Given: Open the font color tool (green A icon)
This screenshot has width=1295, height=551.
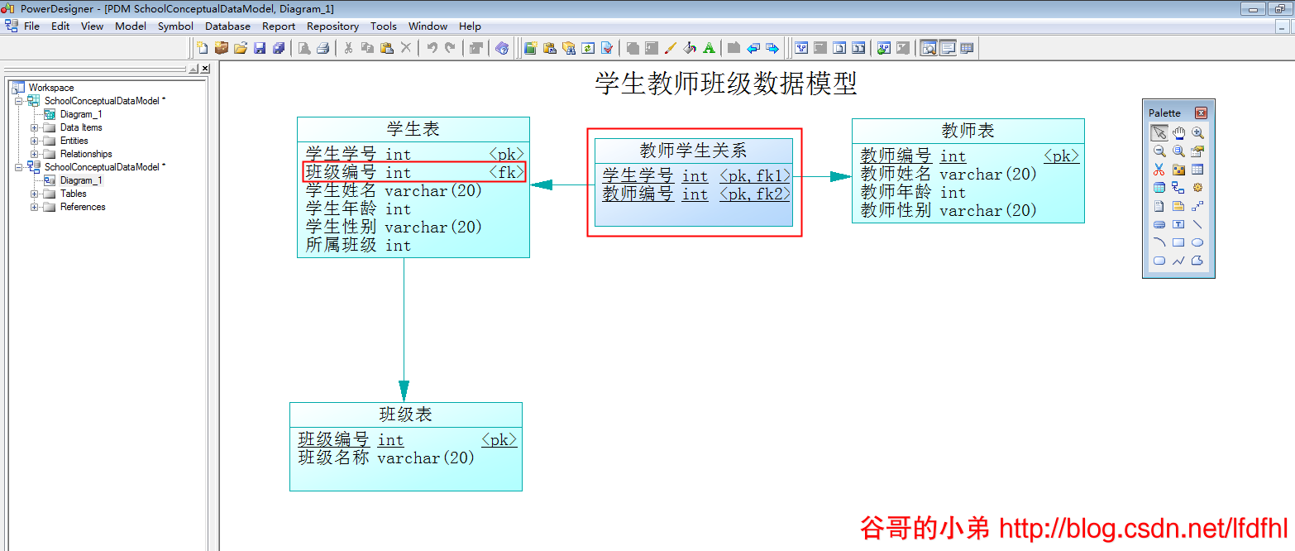Looking at the screenshot, I should (709, 48).
